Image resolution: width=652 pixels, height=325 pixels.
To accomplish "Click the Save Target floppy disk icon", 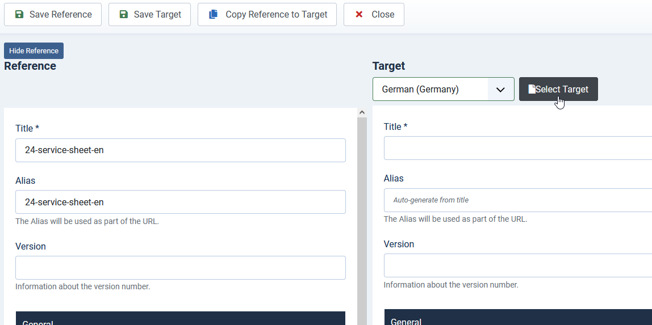I will click(123, 15).
